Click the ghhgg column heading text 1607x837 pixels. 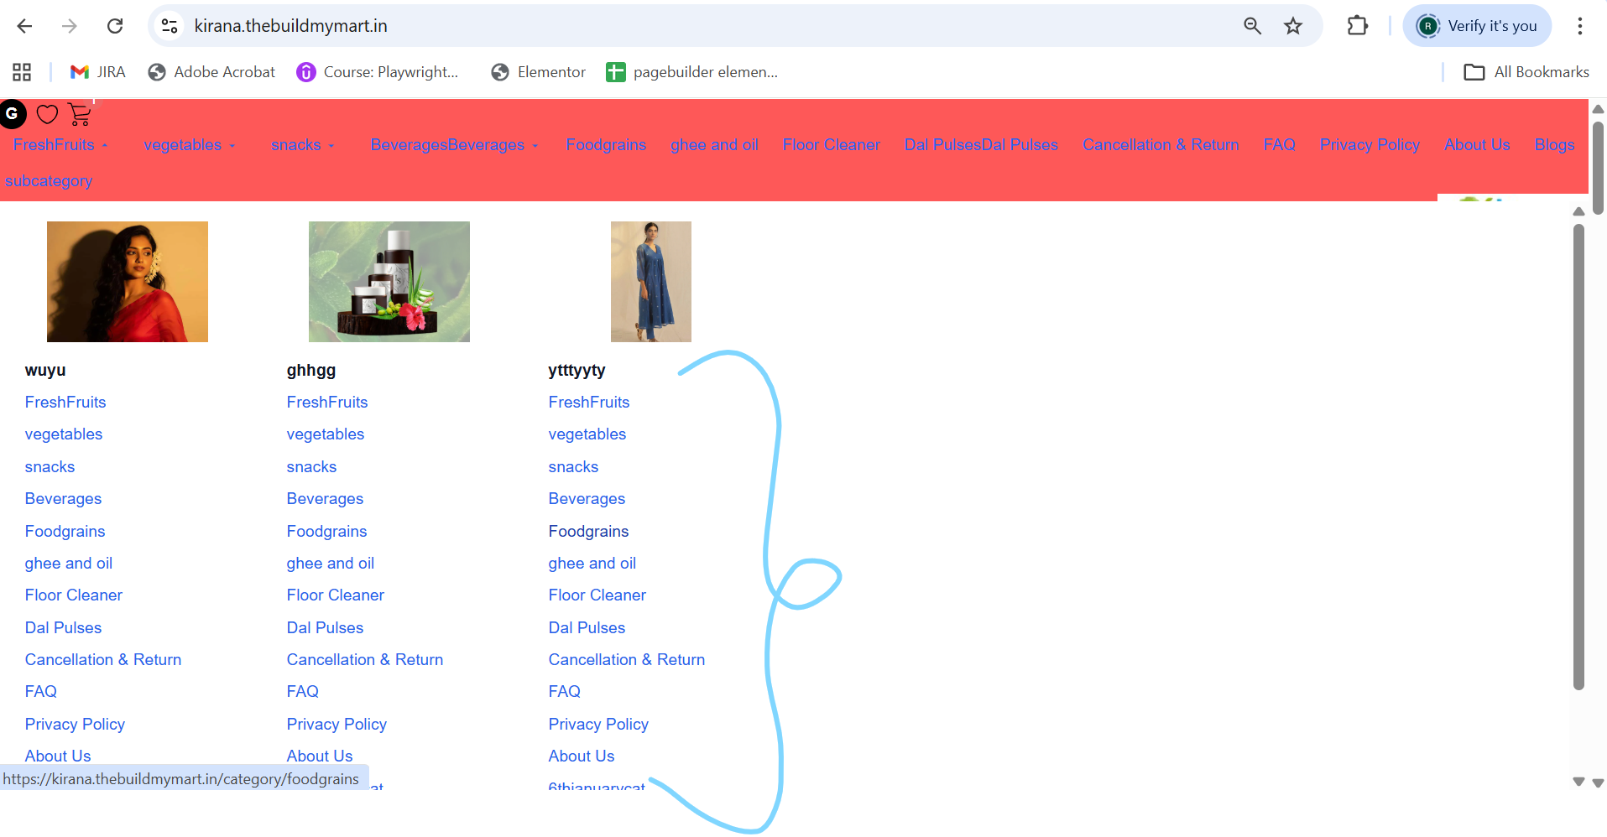[x=311, y=371]
